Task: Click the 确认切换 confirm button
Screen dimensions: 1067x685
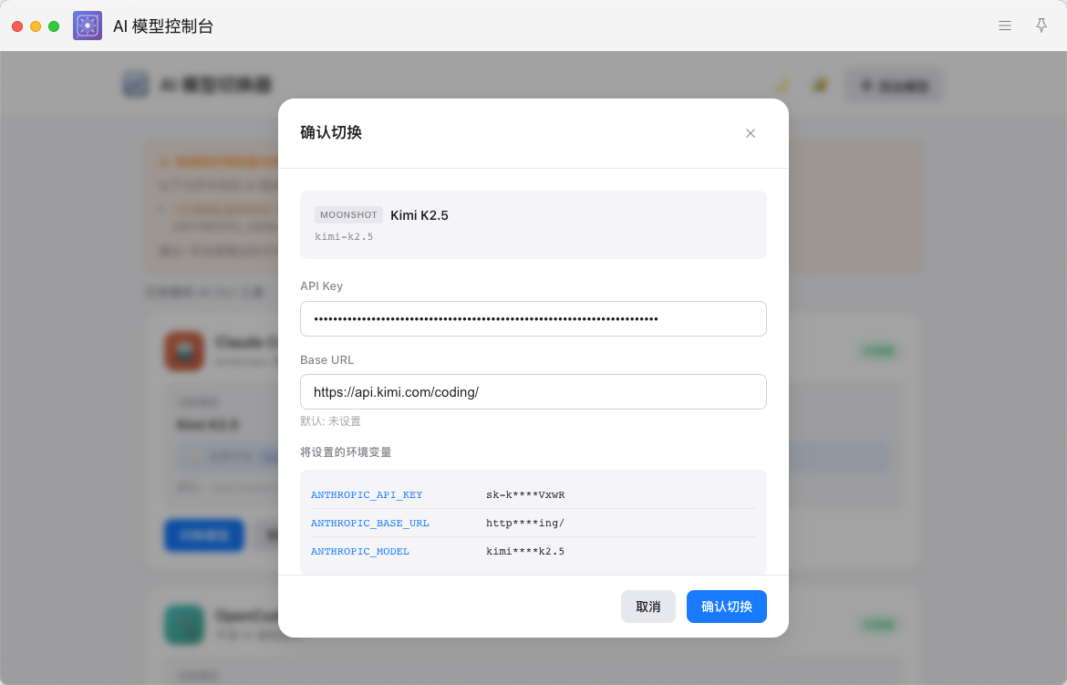Action: [726, 607]
